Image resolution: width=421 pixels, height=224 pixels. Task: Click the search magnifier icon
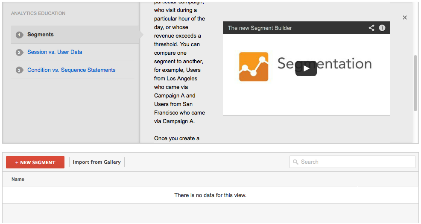[295, 162]
